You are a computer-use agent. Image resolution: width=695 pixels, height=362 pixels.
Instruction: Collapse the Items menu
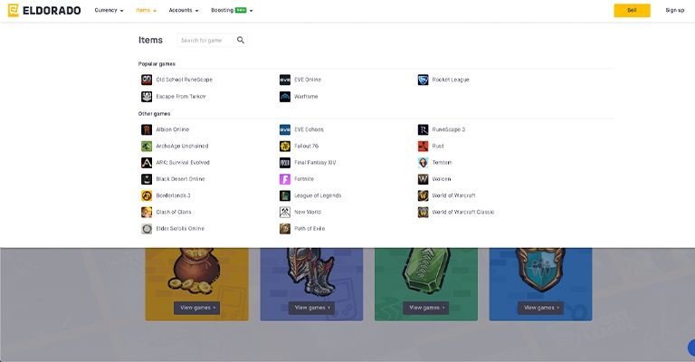pos(146,10)
